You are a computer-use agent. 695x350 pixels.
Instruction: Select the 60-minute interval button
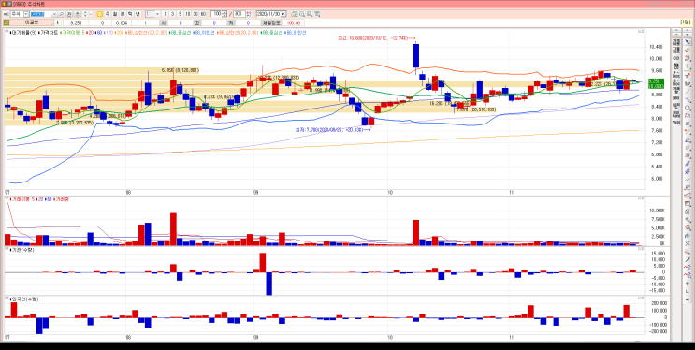[203, 14]
